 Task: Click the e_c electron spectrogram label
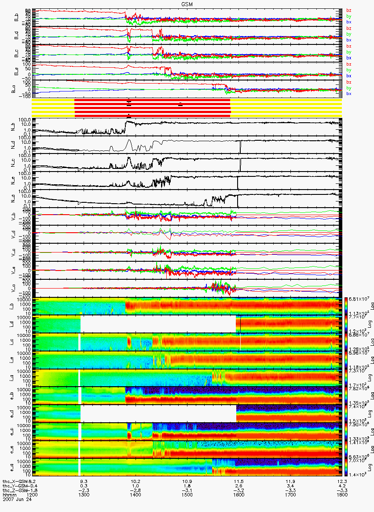tap(11, 432)
